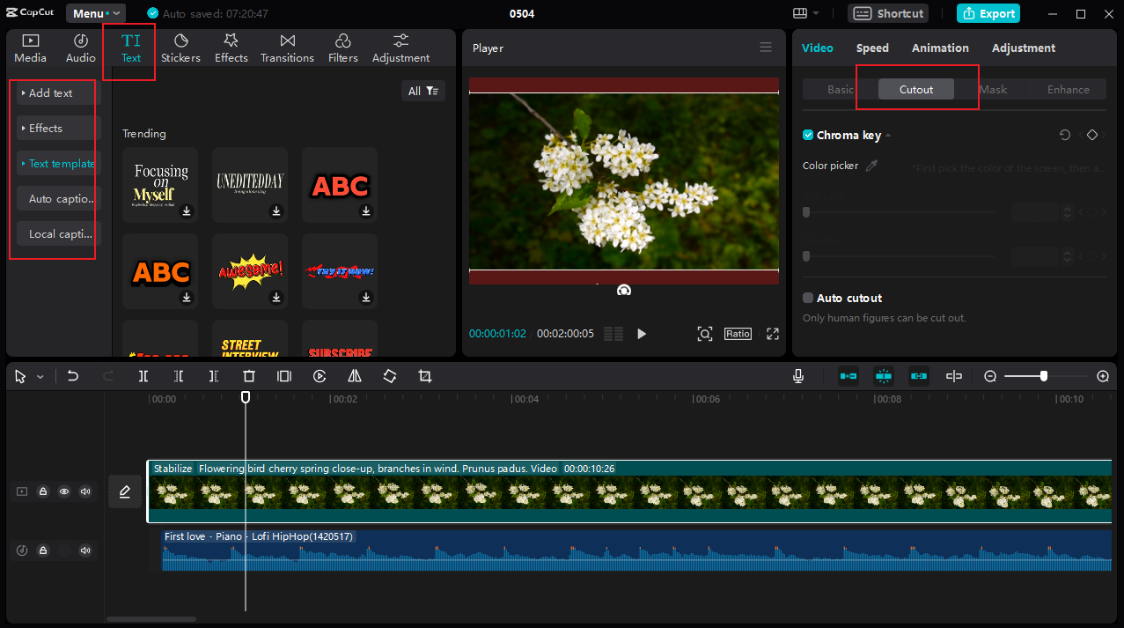
Task: Select the crop tool in timeline toolbar
Action: [x=425, y=376]
